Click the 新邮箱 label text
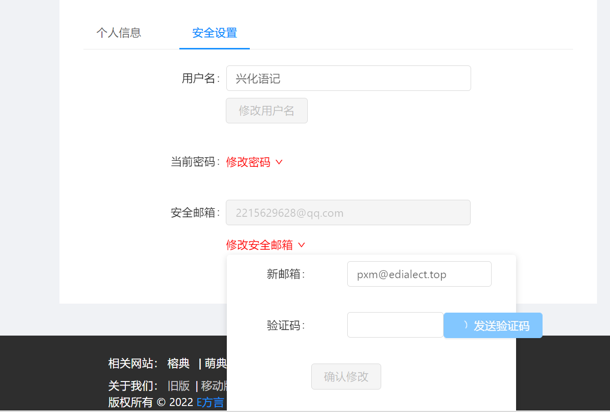This screenshot has width=610, height=412. click(286, 274)
